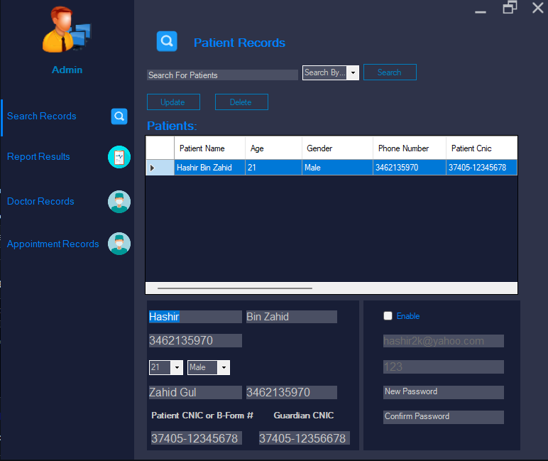
Task: Click the first name field containing Hashir
Action: (x=195, y=317)
